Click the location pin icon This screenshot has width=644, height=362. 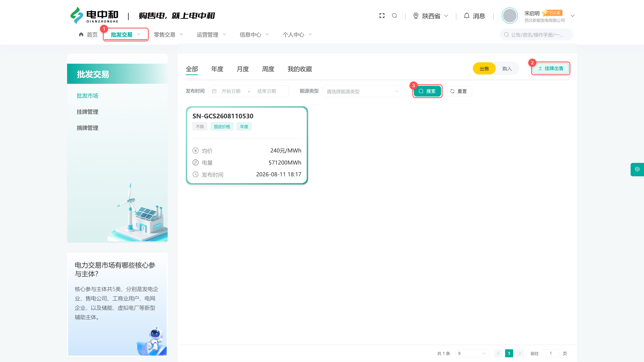pyautogui.click(x=416, y=16)
